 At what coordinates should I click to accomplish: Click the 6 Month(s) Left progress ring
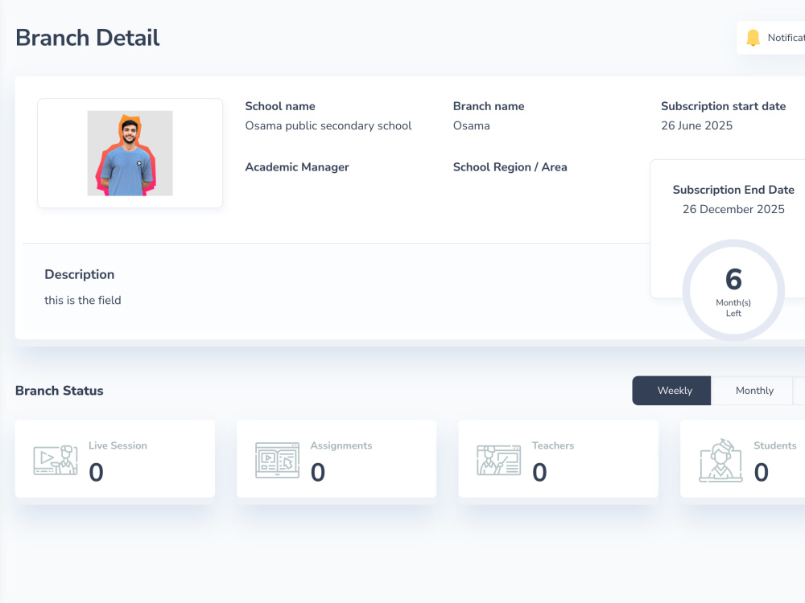tap(733, 291)
